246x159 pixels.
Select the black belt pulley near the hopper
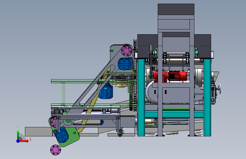[x=151, y=61]
